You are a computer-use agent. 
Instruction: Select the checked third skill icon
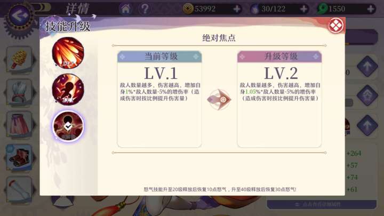[68, 126]
